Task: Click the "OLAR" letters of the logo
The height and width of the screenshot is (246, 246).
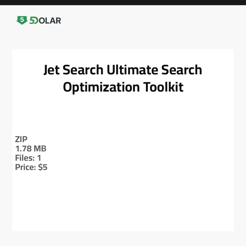Action: [50, 20]
